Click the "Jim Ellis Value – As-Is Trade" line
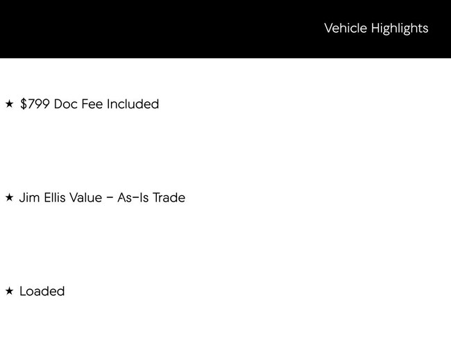Viewport: 451px width, 339px height. tap(102, 198)
